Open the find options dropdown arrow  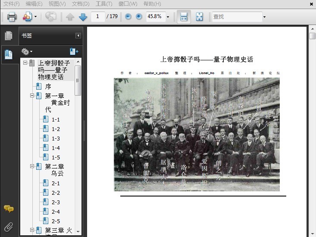pyautogui.click(x=264, y=17)
